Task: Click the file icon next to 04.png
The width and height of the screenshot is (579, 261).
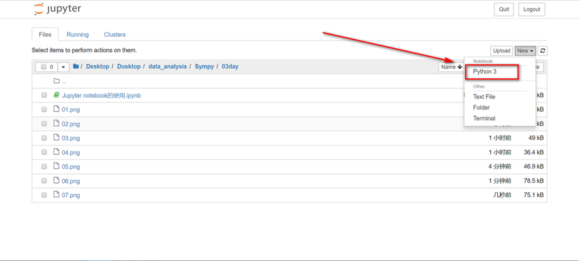Action: pyautogui.click(x=56, y=152)
